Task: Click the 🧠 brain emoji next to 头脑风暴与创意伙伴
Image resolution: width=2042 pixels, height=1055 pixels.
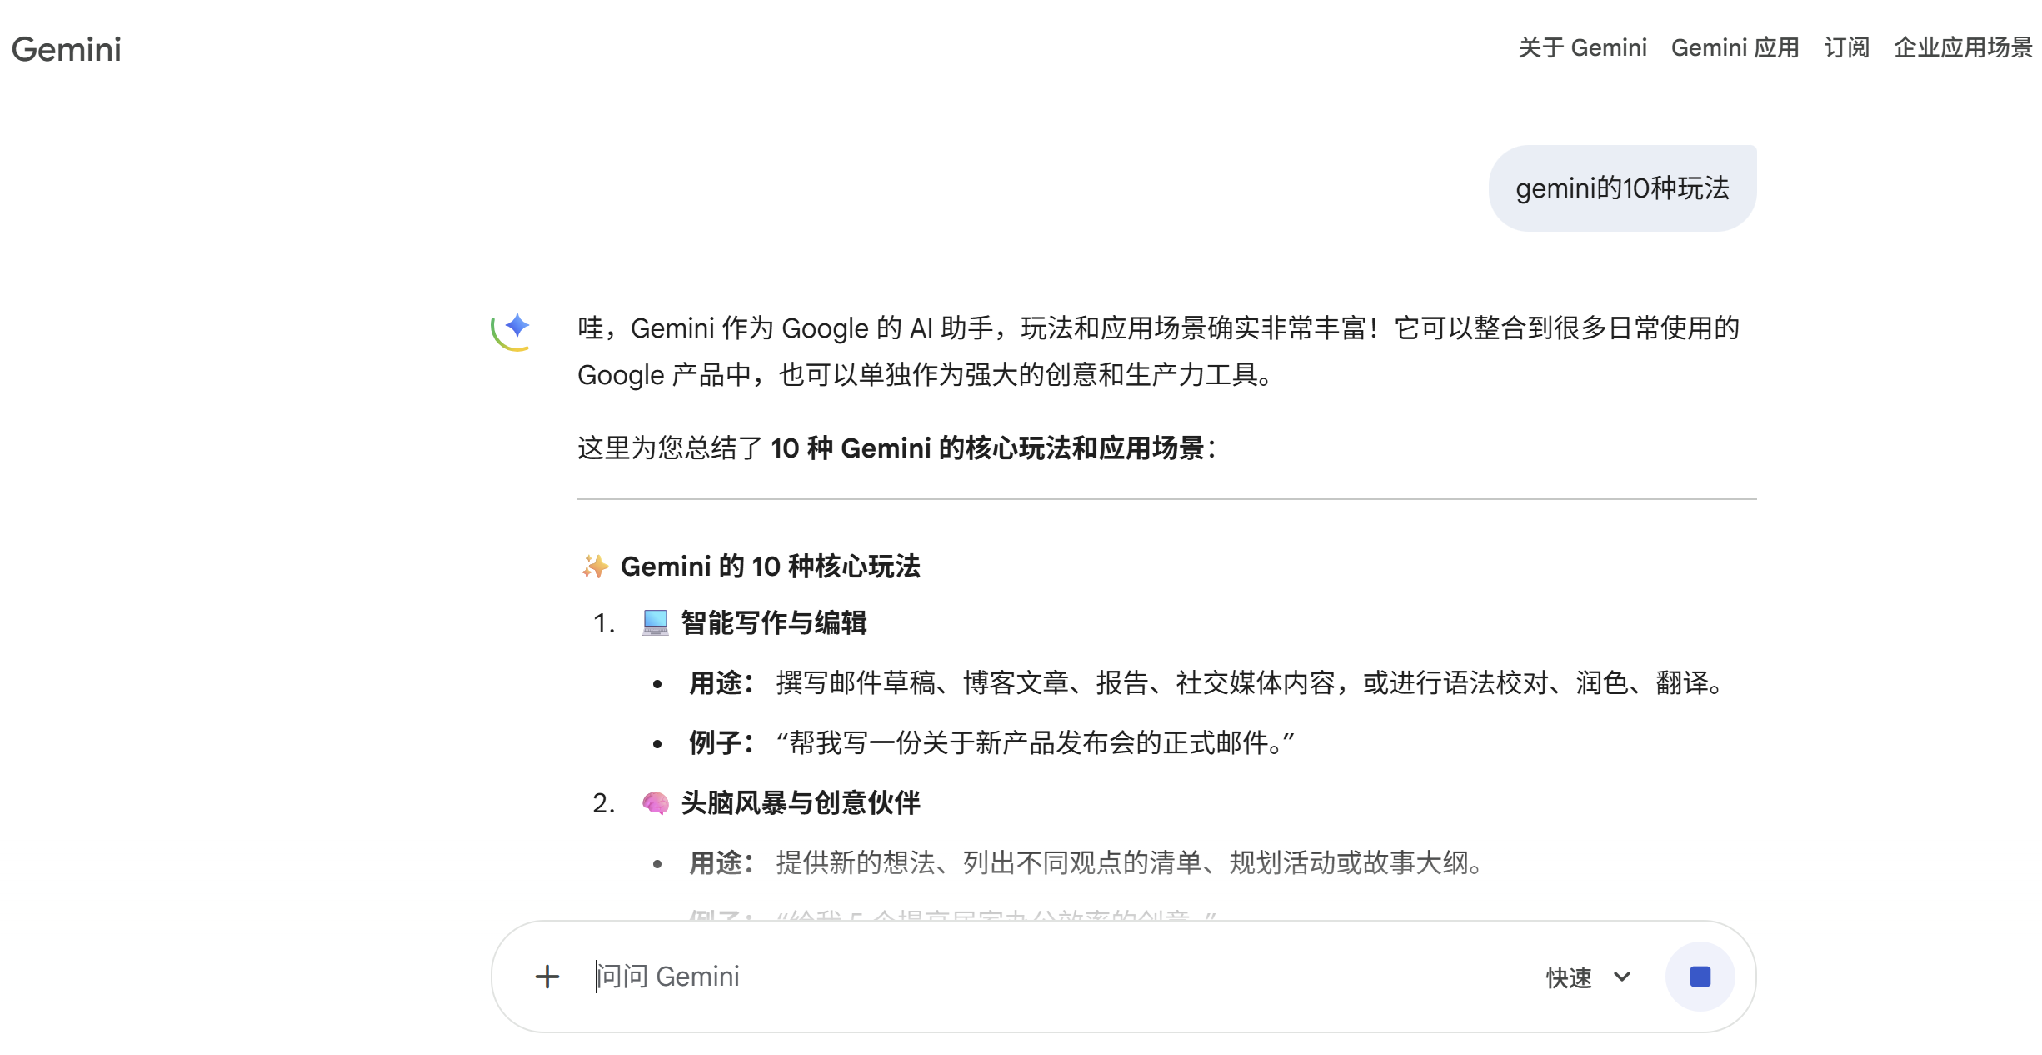Action: pos(655,803)
